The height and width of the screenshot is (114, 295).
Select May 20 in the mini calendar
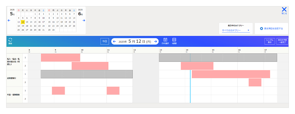(27, 26)
